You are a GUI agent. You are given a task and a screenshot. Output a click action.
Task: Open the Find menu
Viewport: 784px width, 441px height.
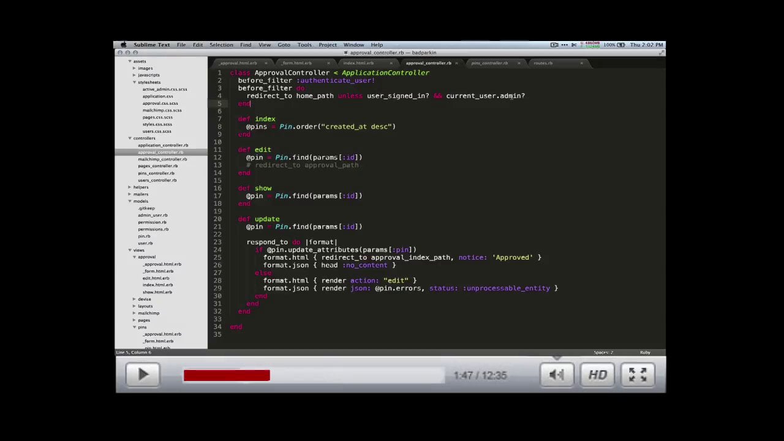coord(246,45)
